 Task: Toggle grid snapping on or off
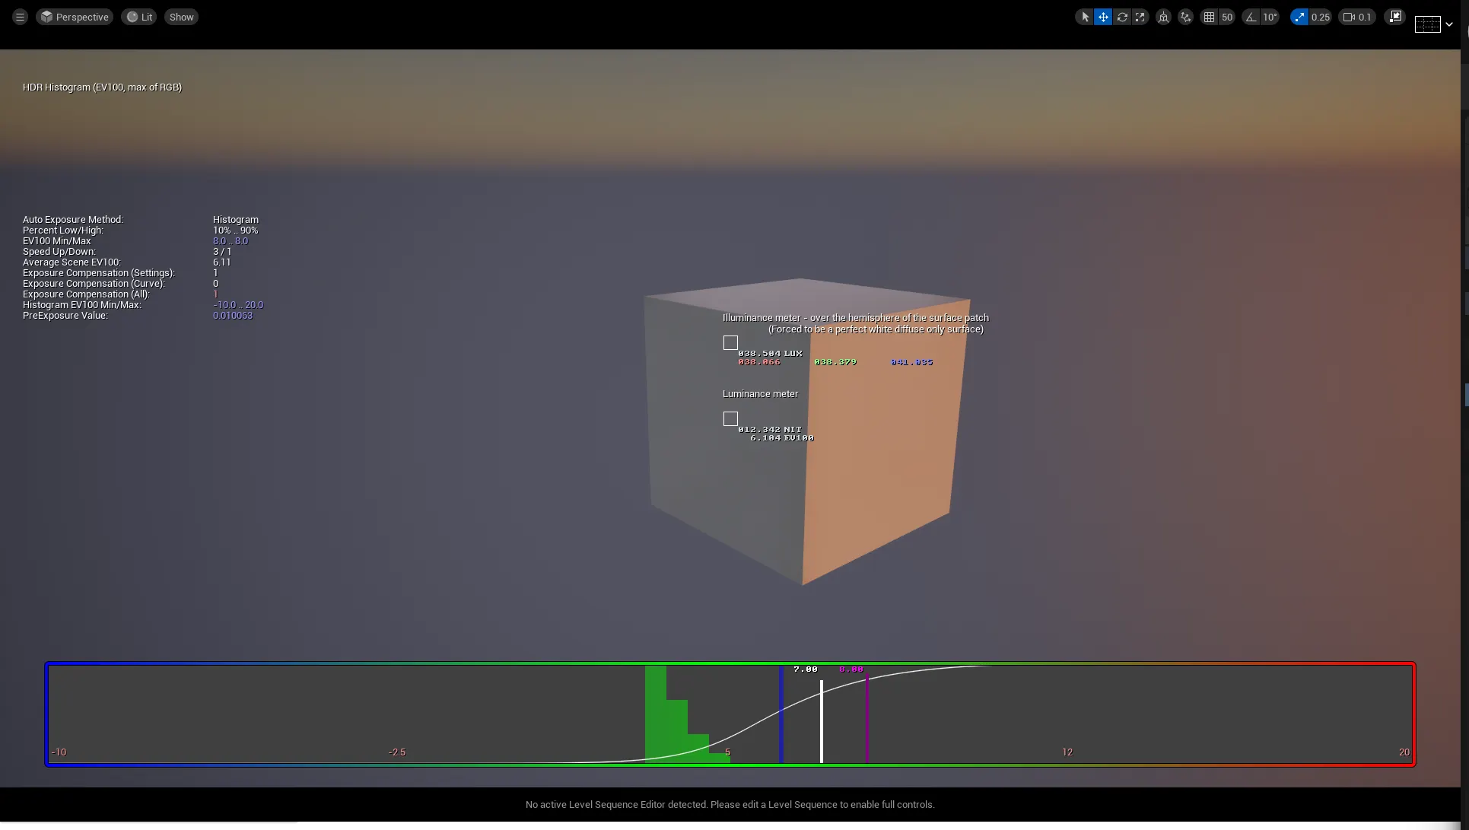pos(1209,17)
